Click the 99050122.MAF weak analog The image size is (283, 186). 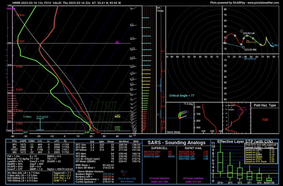pos(152,157)
